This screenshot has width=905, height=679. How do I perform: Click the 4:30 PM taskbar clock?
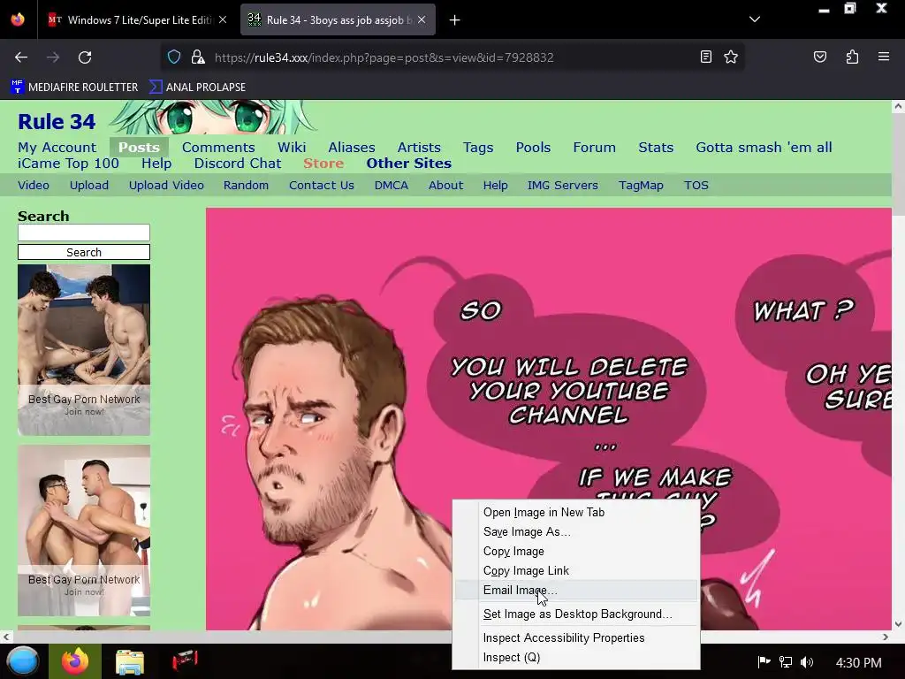pyautogui.click(x=858, y=663)
